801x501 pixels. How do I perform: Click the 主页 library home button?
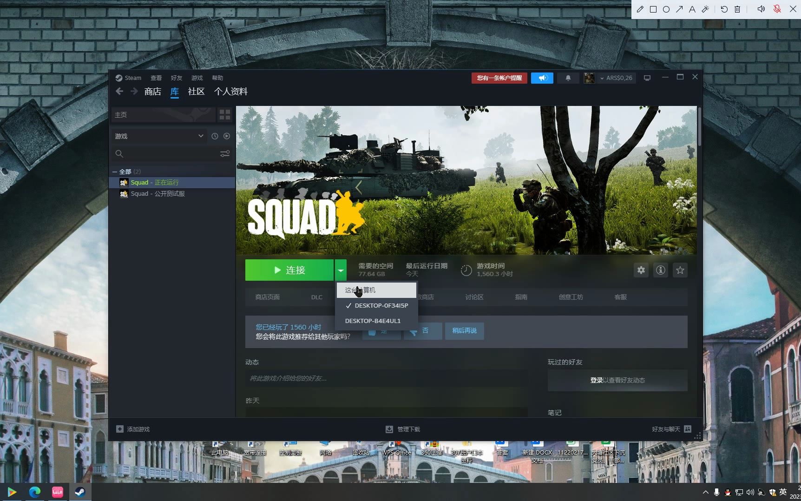point(163,115)
